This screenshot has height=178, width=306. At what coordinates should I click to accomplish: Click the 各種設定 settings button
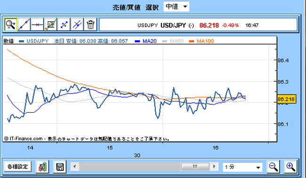point(18,167)
